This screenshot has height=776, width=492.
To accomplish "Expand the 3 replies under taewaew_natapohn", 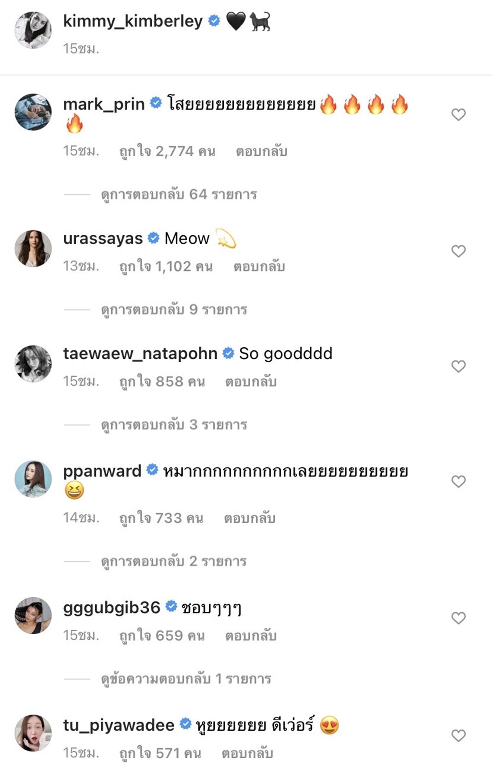I will (174, 425).
